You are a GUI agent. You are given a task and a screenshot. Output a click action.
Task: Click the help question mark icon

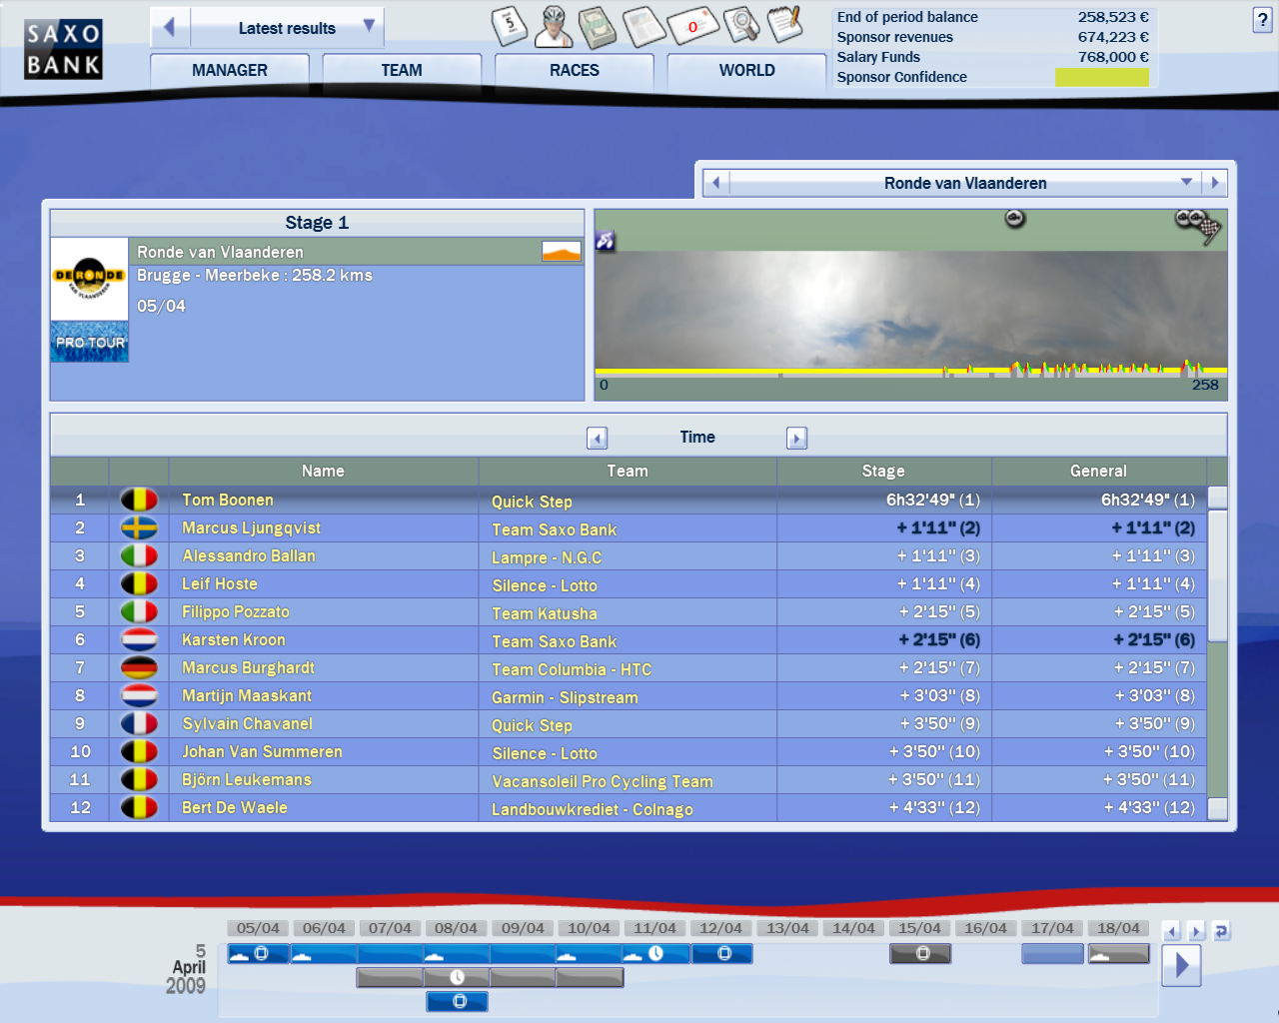click(x=1262, y=21)
